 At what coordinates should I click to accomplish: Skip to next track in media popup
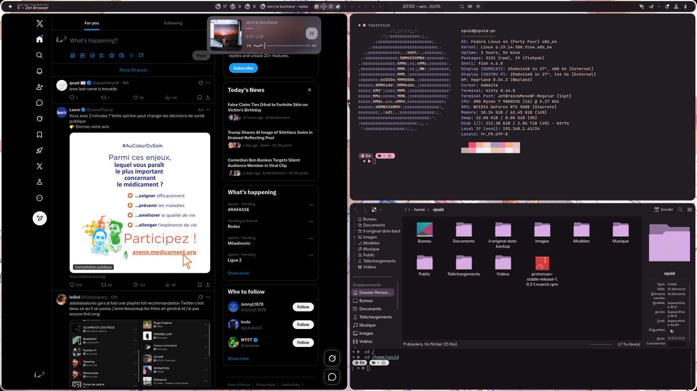pos(313,45)
